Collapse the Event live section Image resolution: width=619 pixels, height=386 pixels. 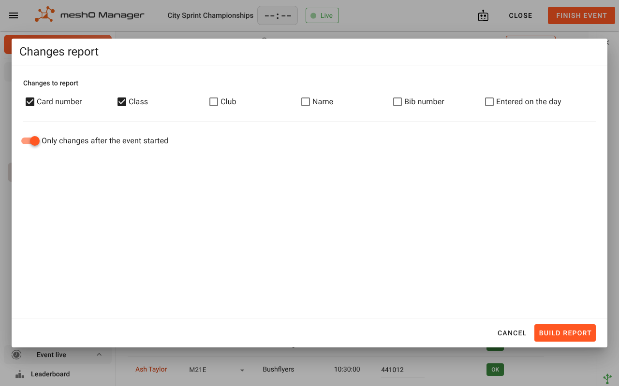click(x=99, y=355)
